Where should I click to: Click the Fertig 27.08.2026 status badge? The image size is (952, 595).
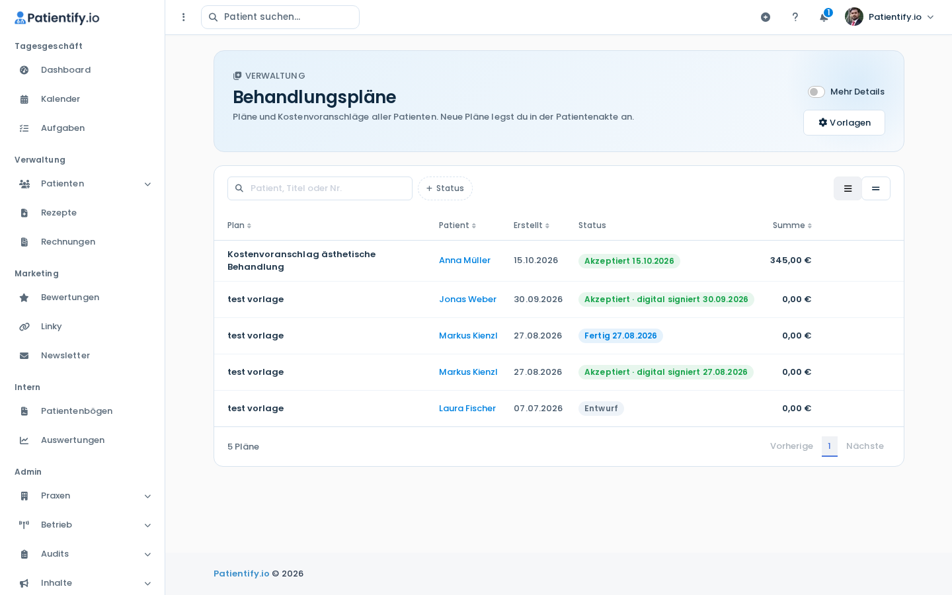[x=621, y=336]
